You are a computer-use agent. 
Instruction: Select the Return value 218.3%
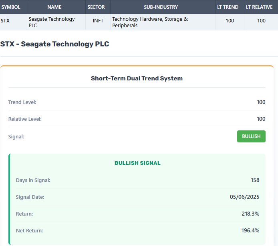(250, 214)
